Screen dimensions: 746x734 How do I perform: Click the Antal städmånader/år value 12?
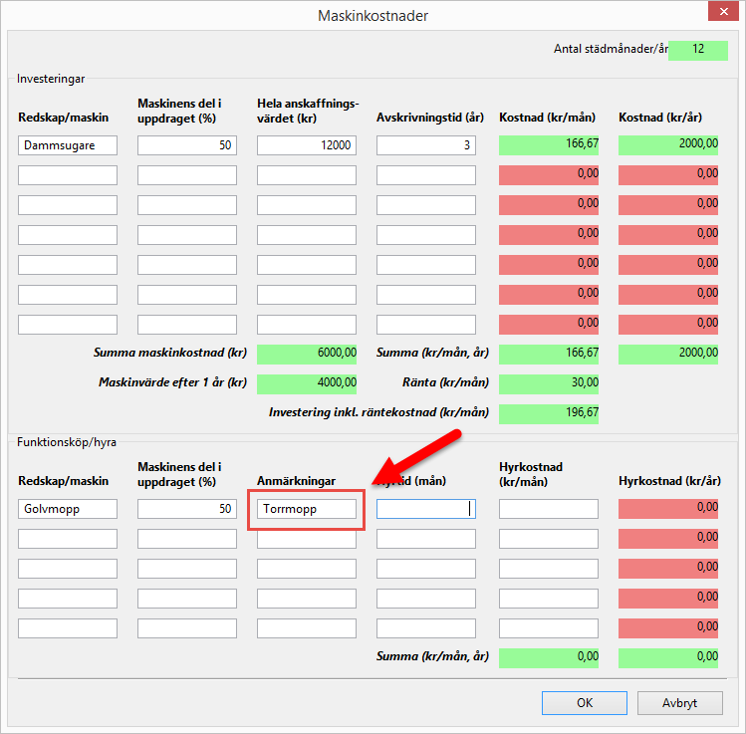coord(698,50)
